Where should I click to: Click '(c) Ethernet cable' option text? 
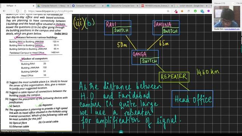(x=19, y=127)
